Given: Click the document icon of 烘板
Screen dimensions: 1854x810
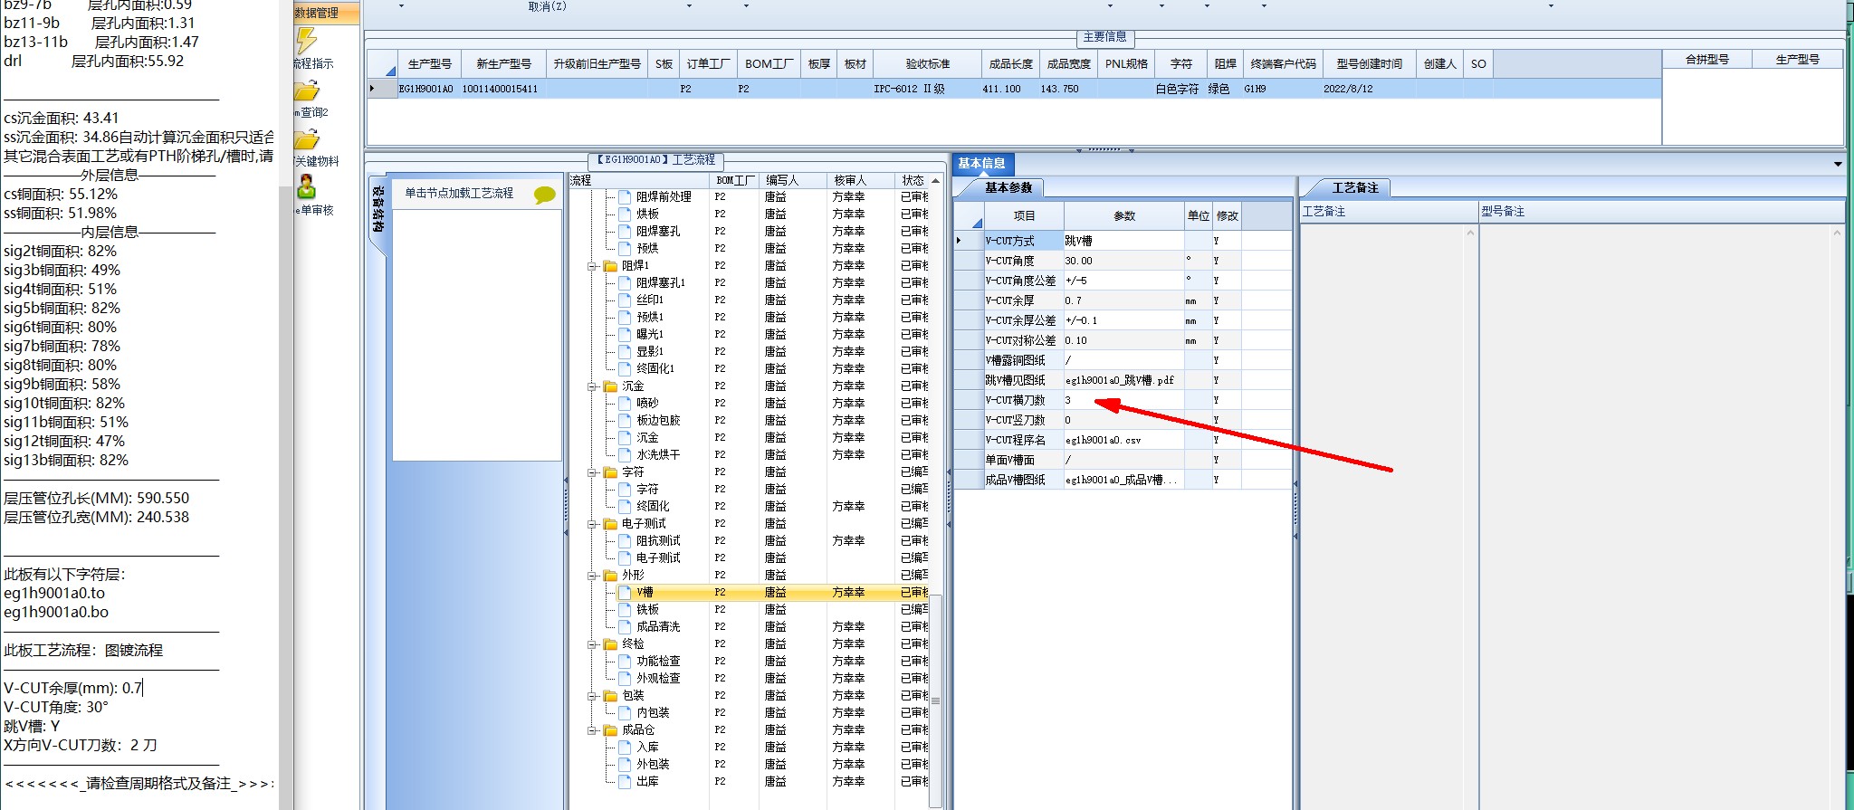Looking at the screenshot, I should click(625, 214).
